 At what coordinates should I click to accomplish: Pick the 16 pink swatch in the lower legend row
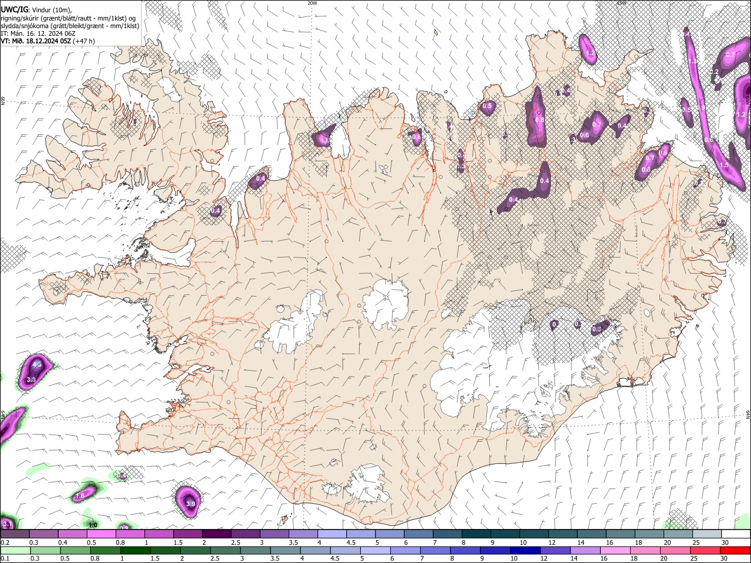615,550
